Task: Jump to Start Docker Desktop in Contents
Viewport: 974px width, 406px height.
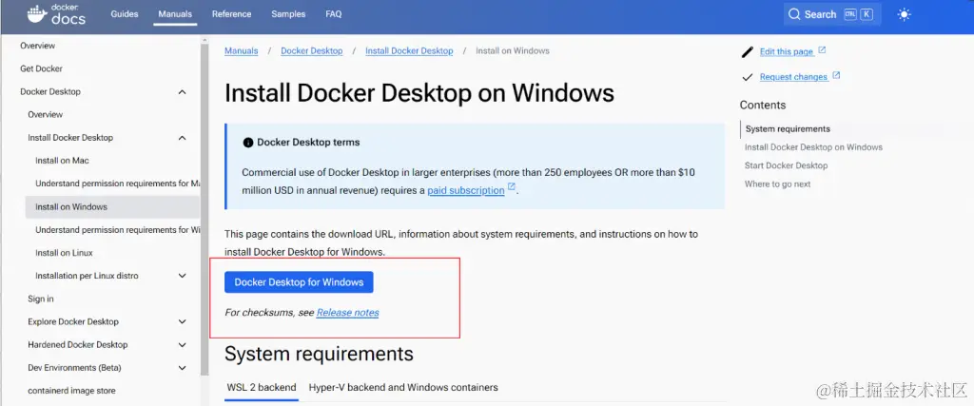Action: [x=787, y=165]
